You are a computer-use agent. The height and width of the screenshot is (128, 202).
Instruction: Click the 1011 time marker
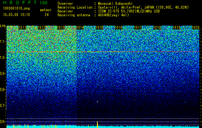(x=22, y=28)
